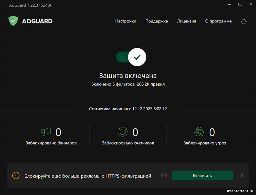The width and height of the screenshot is (256, 195).
Task: Disable protection with the main toggle switch
Action: coord(131,57)
